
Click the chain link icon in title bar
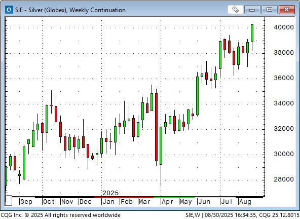236,10
